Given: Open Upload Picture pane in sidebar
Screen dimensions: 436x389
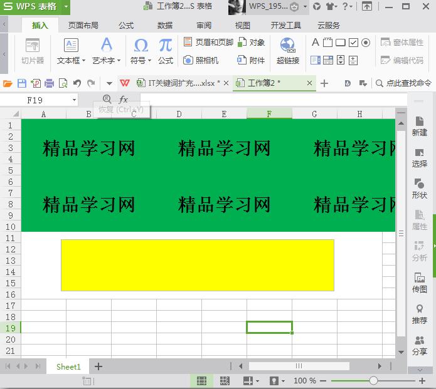Looking at the screenshot, I should point(420,283).
